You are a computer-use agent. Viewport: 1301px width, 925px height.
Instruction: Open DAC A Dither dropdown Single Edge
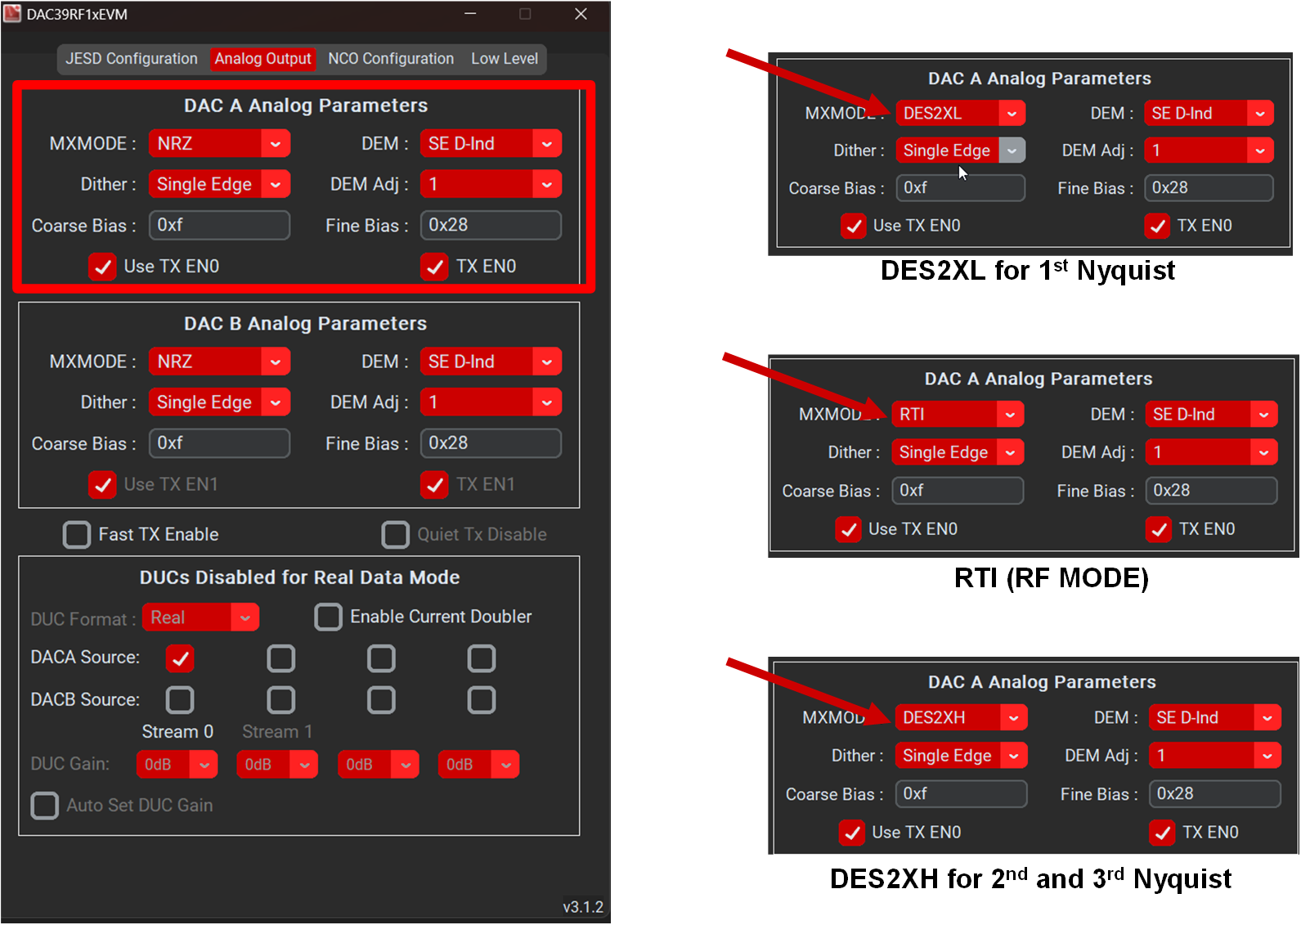pos(219,184)
